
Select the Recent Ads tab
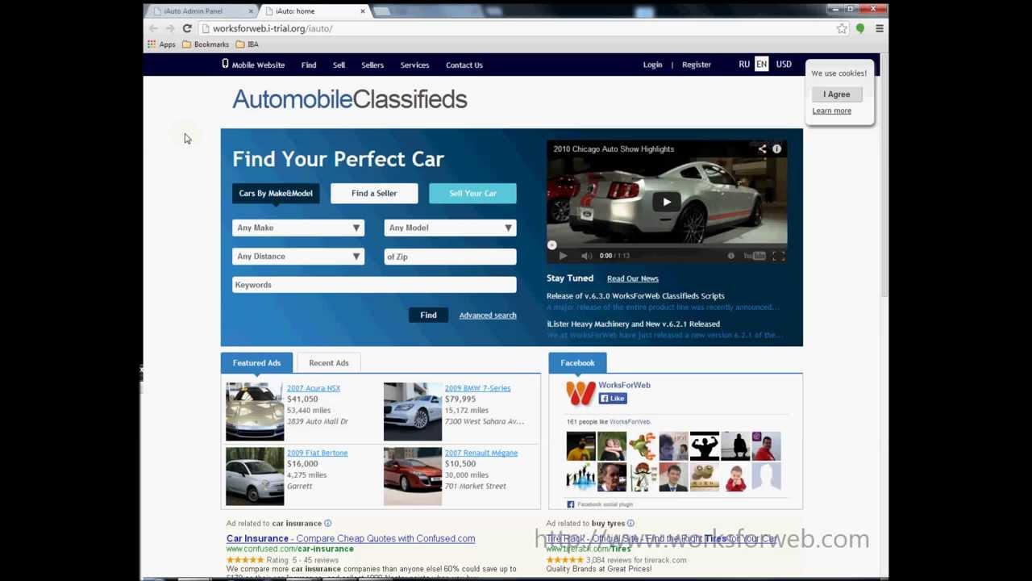point(329,363)
